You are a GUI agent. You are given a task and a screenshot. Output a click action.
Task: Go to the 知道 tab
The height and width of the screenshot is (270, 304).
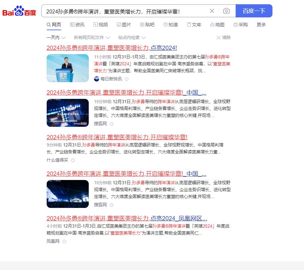(171, 25)
